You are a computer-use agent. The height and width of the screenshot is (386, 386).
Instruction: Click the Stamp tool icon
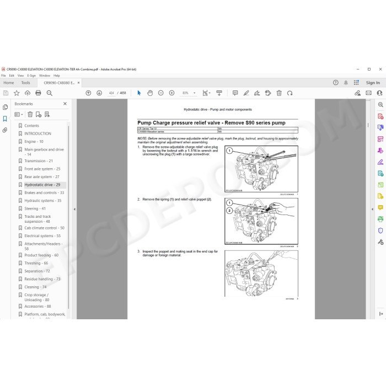coord(268,93)
